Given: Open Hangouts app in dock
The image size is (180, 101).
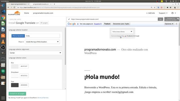Looking at the screenshot, I should [x=3, y=71].
